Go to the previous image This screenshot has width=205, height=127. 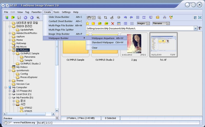coord(25,17)
